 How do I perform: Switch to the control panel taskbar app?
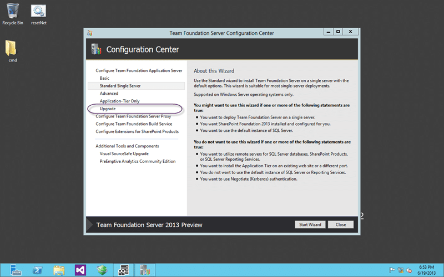pyautogui.click(x=123, y=270)
